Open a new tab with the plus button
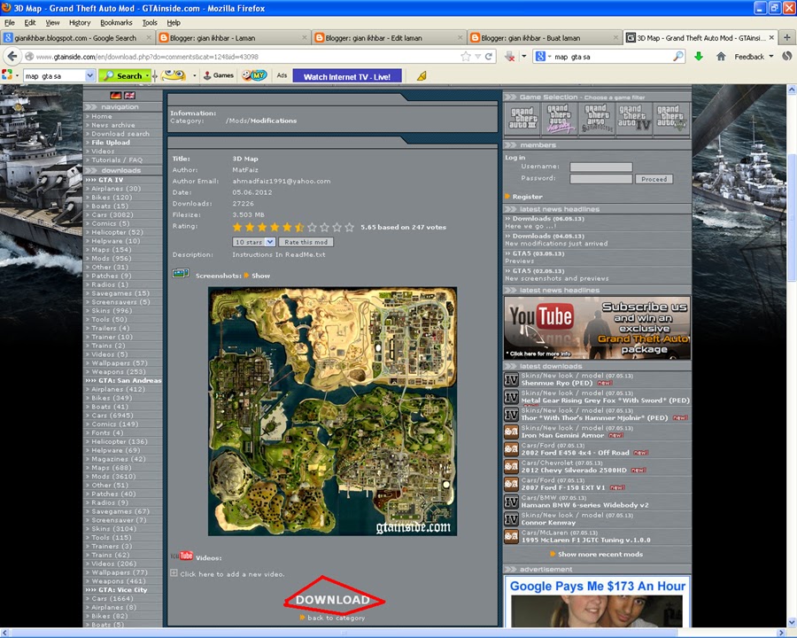Image resolution: width=797 pixels, height=638 pixels. [x=787, y=37]
